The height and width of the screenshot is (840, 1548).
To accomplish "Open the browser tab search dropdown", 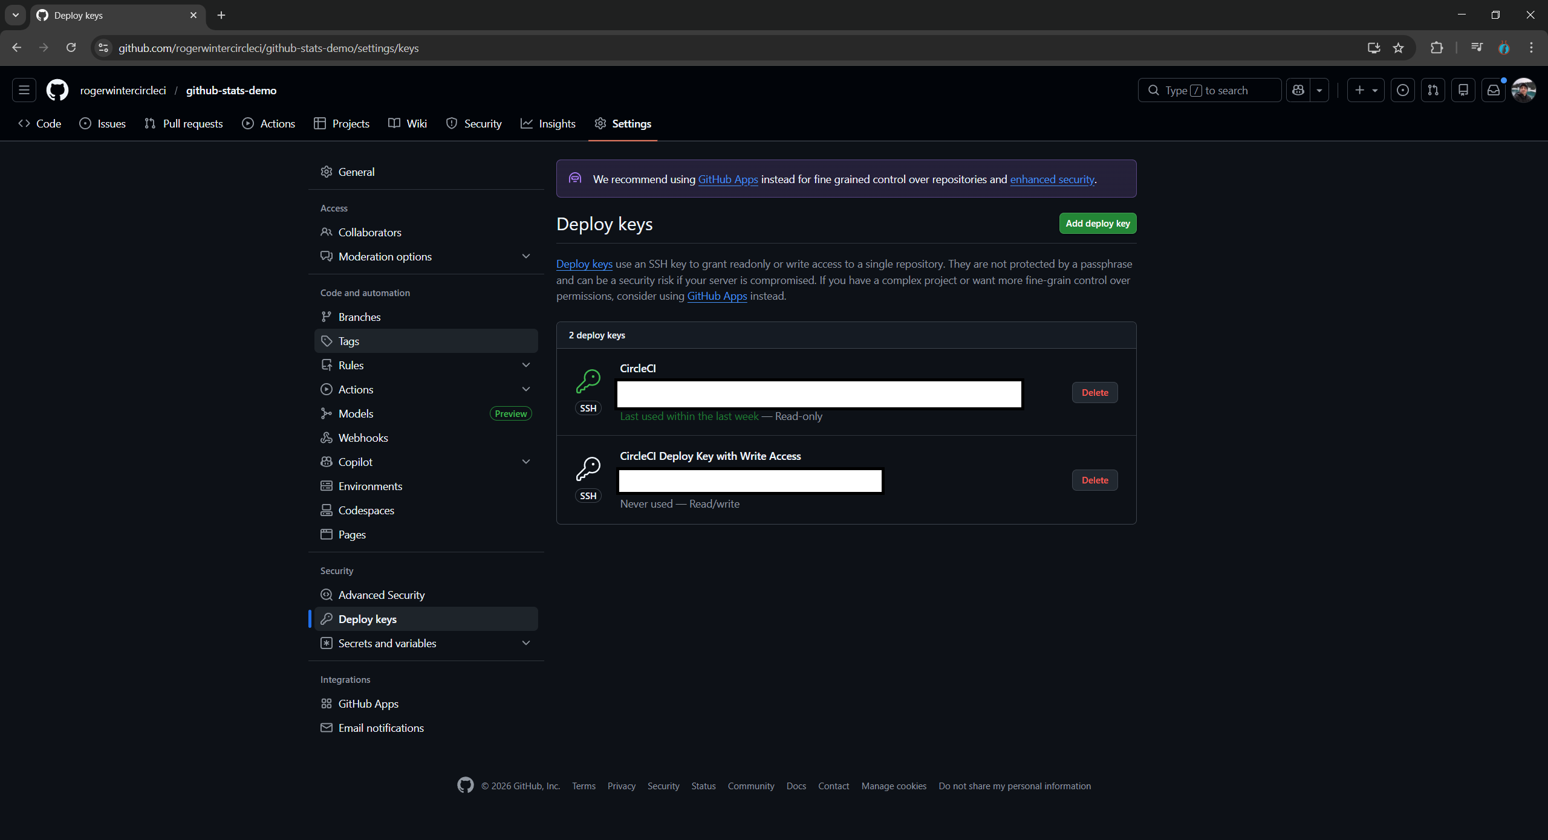I will tap(15, 15).
